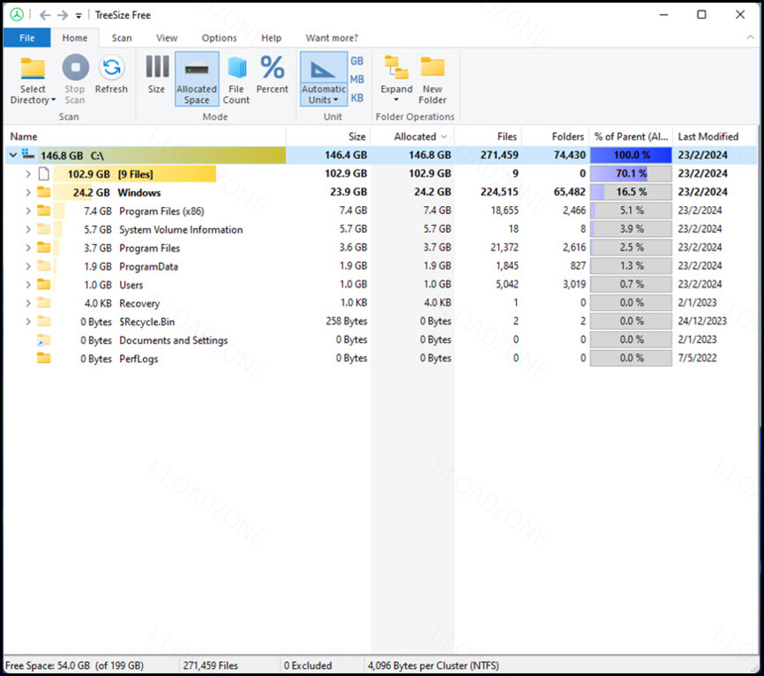Image resolution: width=764 pixels, height=676 pixels.
Task: Sort by the Folders column header
Action: (x=555, y=137)
